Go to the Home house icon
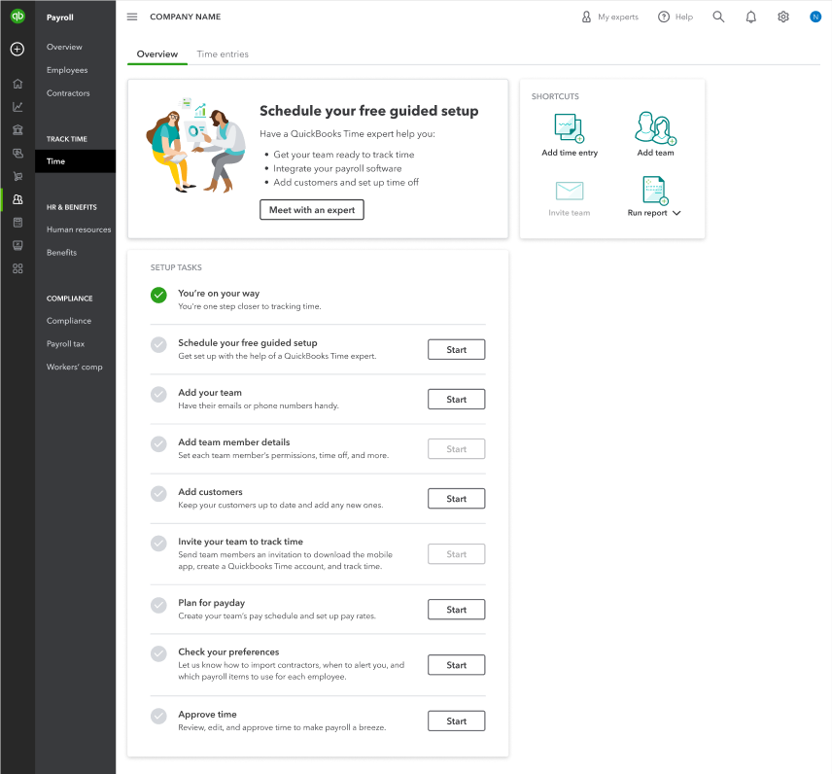This screenshot has width=832, height=774. tap(17, 84)
